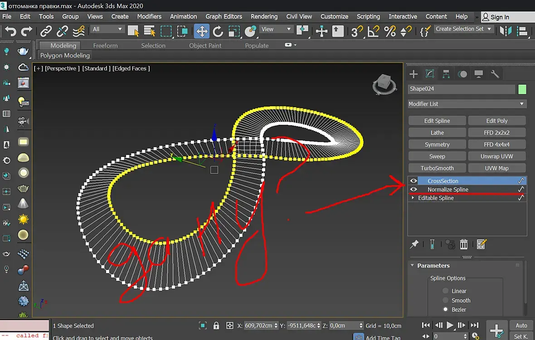Image resolution: width=535 pixels, height=340 pixels.
Task: Open the Modifier List dropdown
Action: (x=467, y=104)
